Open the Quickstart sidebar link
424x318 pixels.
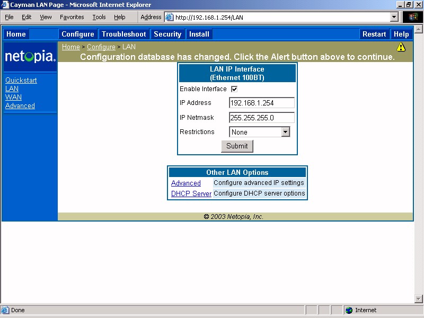tap(21, 81)
